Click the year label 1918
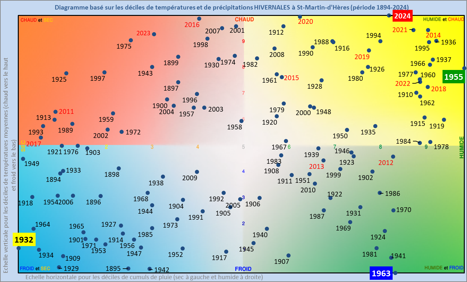 tap(25, 203)
